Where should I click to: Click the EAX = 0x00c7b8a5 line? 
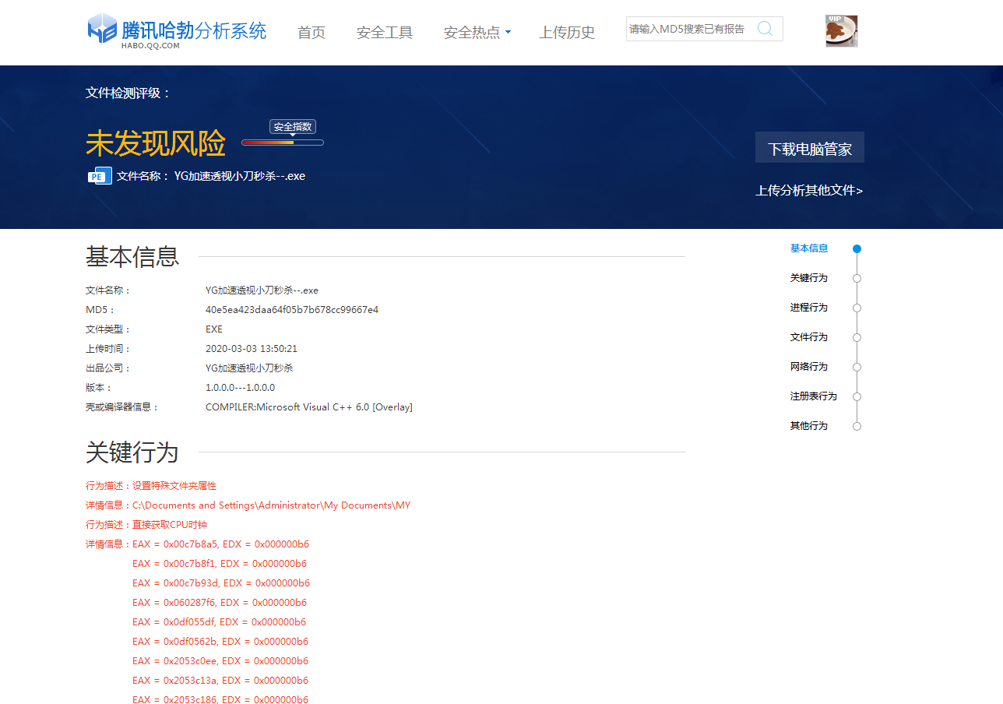pyautogui.click(x=220, y=544)
